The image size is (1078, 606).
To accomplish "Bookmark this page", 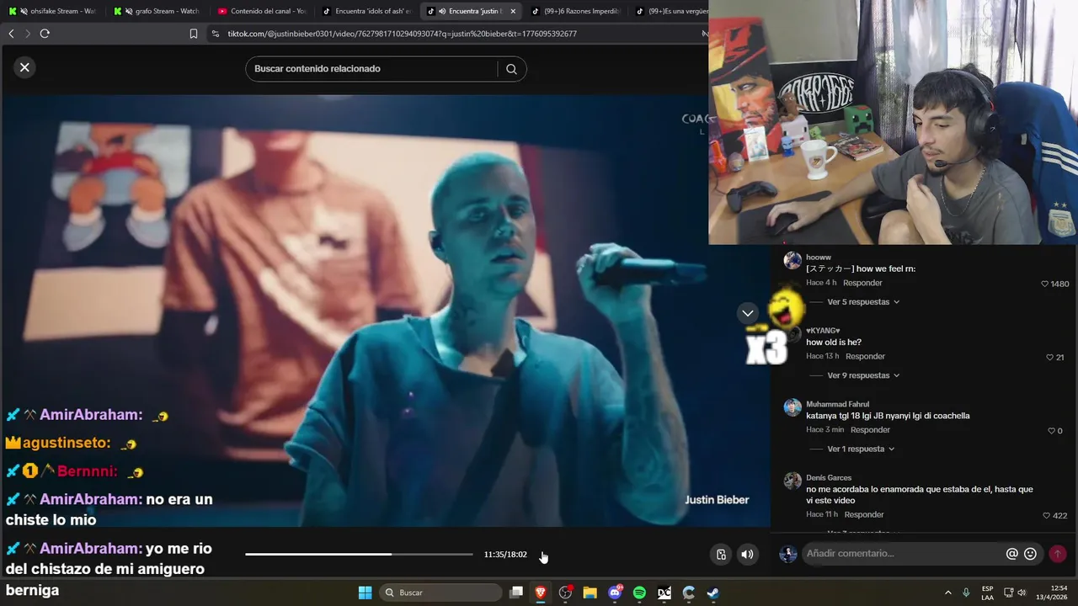I will point(194,34).
